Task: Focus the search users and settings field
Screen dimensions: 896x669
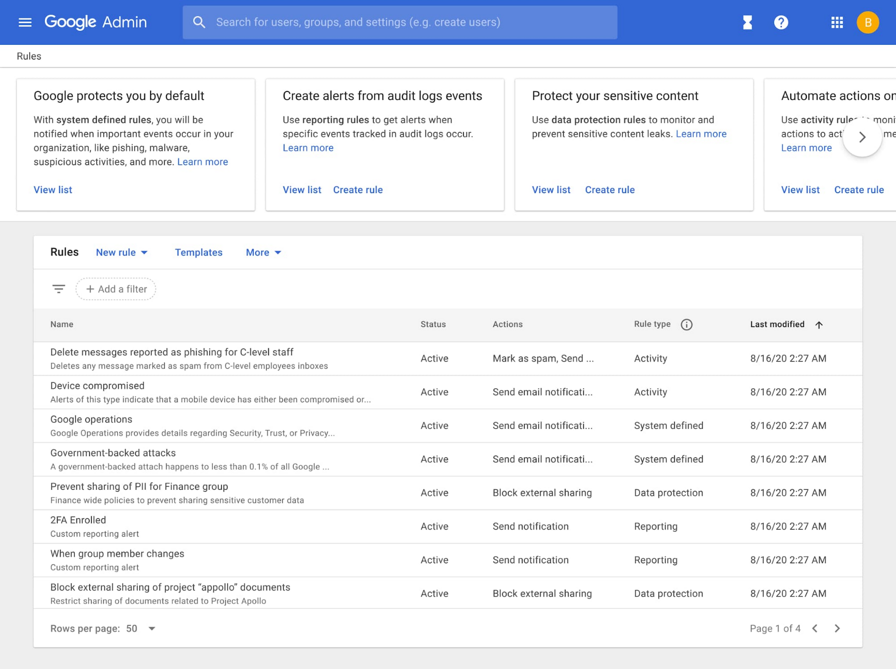Action: click(400, 22)
